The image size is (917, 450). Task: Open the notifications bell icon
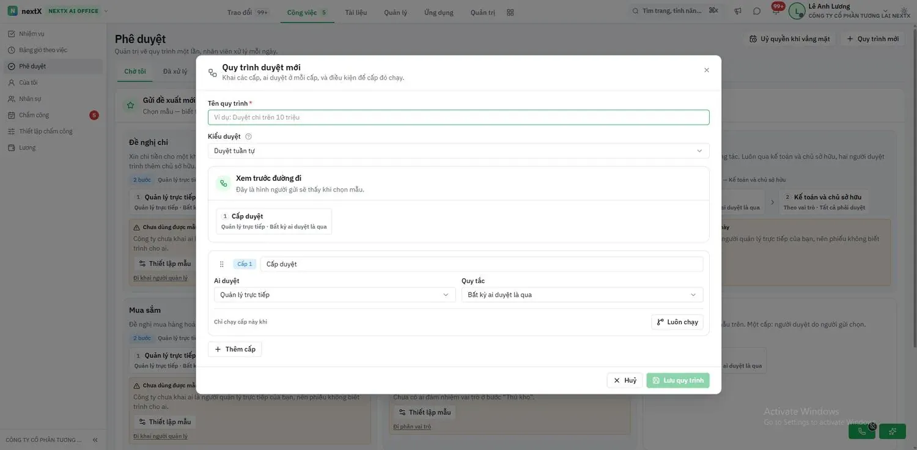click(776, 11)
